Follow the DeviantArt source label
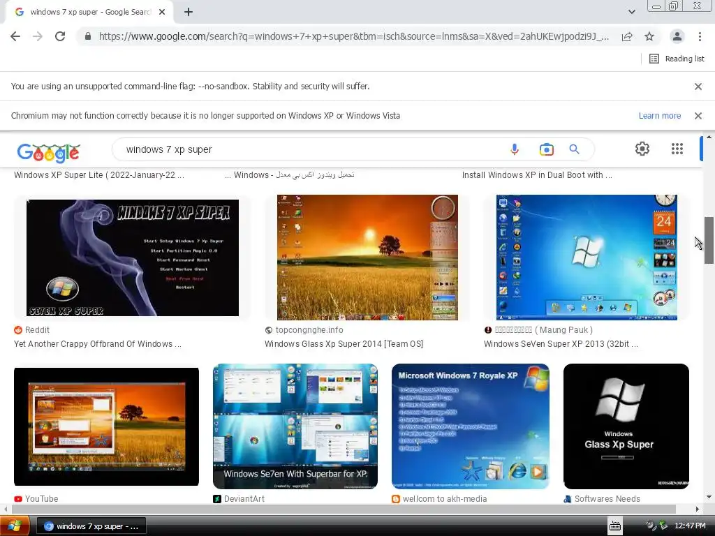The height and width of the screenshot is (536, 715). pyautogui.click(x=239, y=498)
